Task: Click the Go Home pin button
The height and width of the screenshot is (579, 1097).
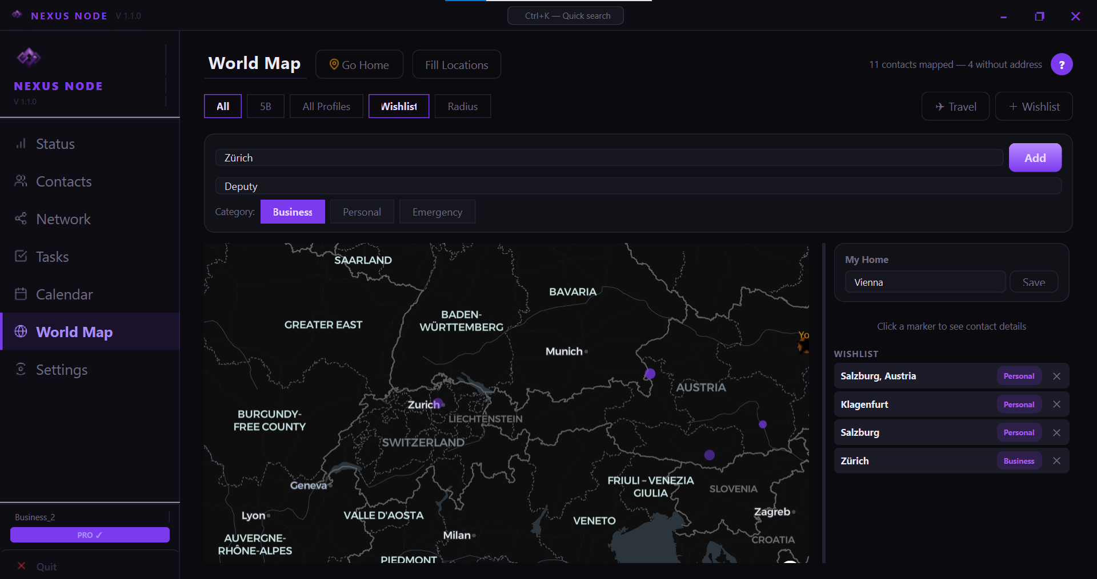Action: [359, 64]
